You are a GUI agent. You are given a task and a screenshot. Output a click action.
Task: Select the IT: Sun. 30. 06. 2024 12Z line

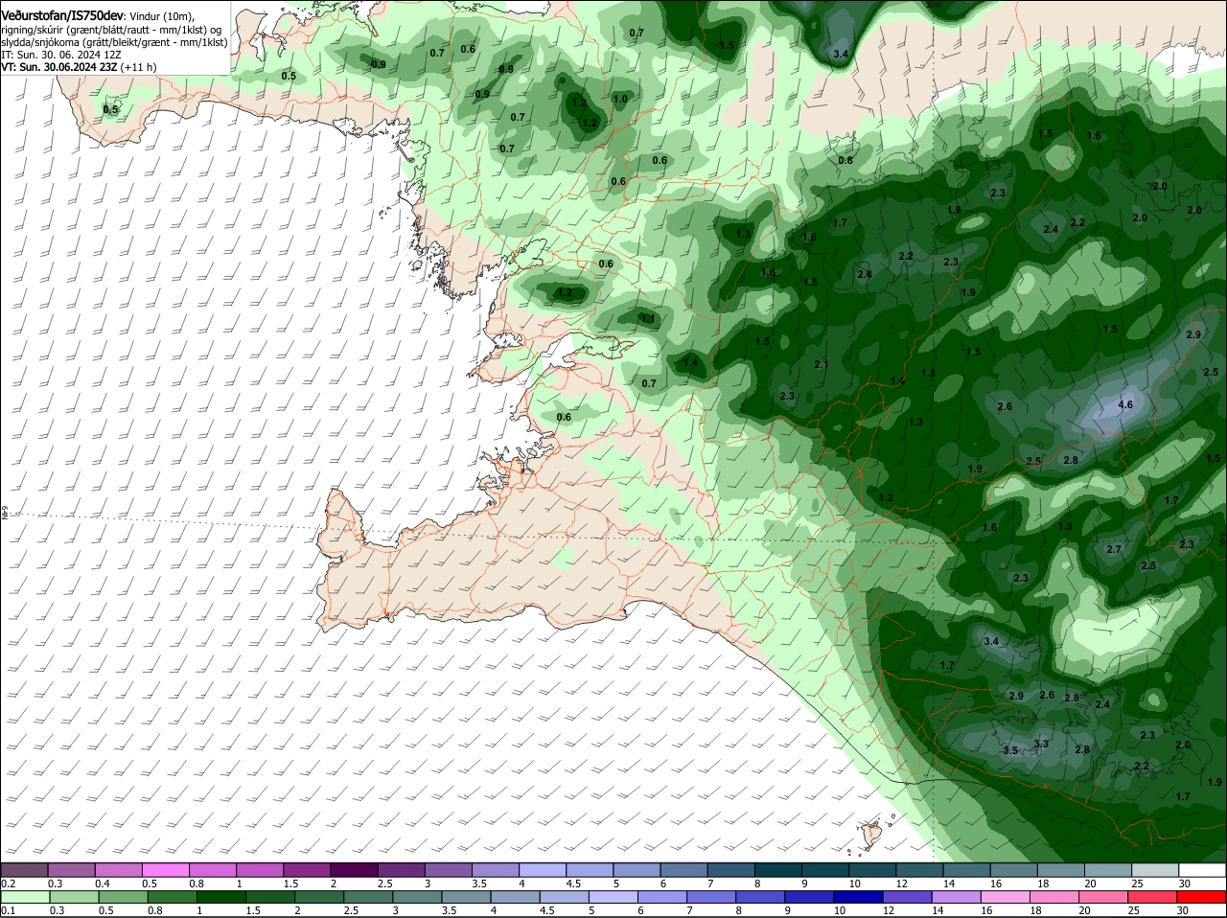point(60,55)
